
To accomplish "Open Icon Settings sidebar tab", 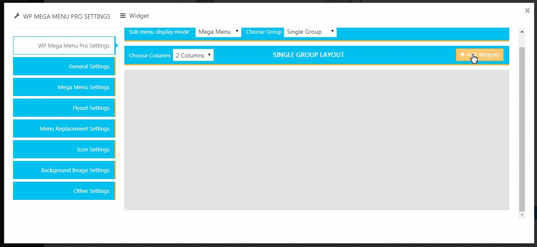I will coord(64,149).
